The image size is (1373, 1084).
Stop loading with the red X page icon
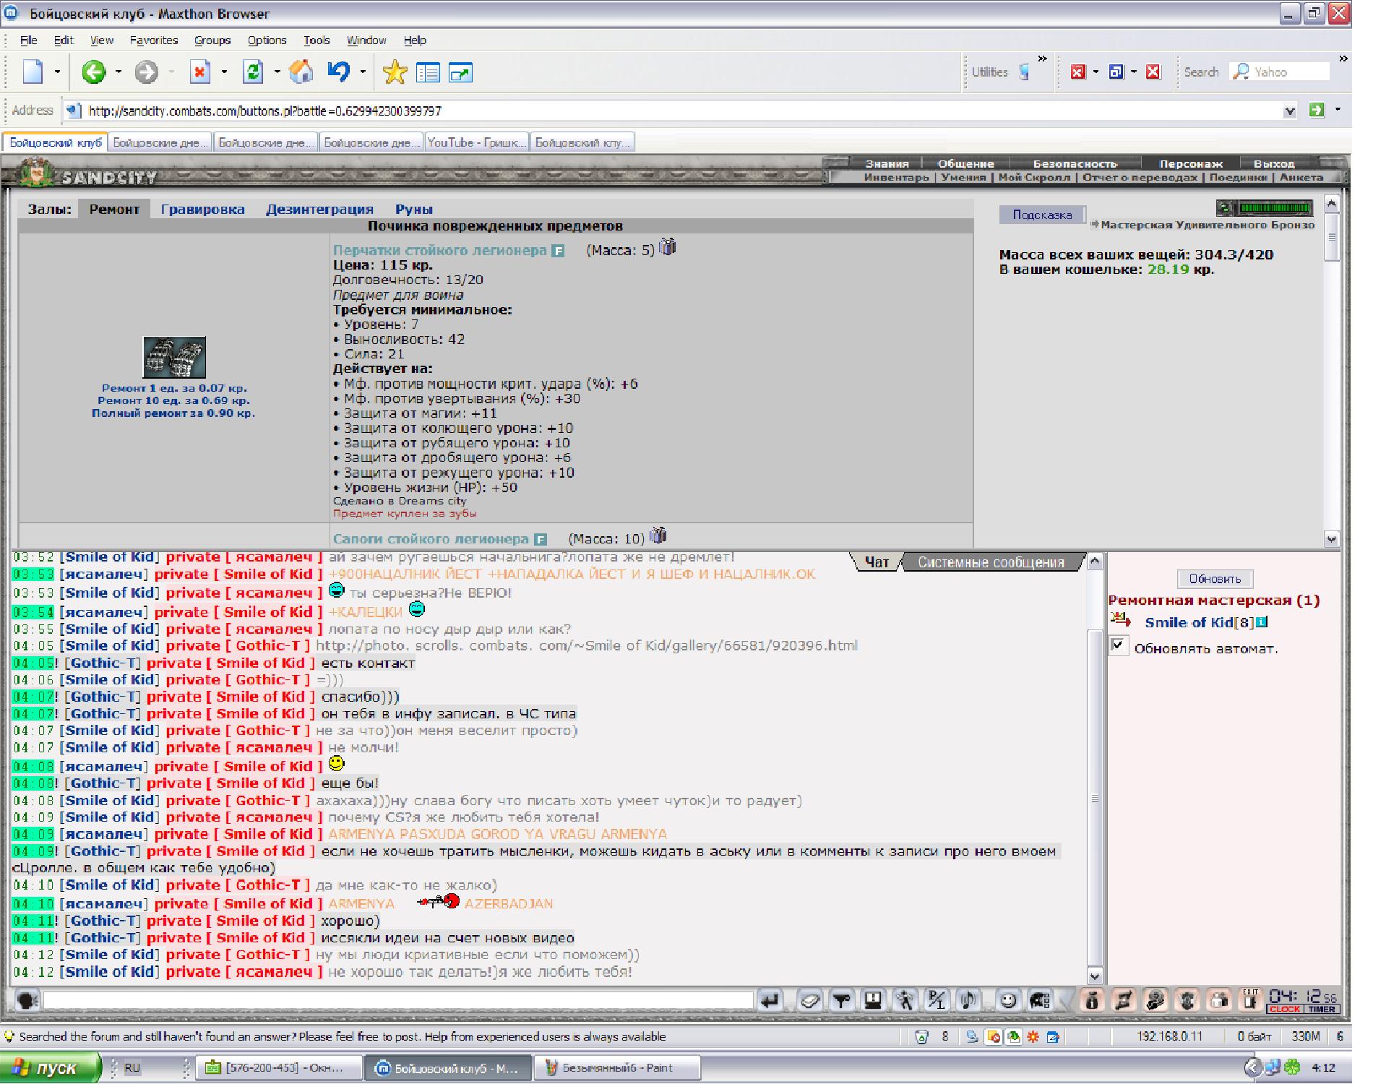point(200,72)
